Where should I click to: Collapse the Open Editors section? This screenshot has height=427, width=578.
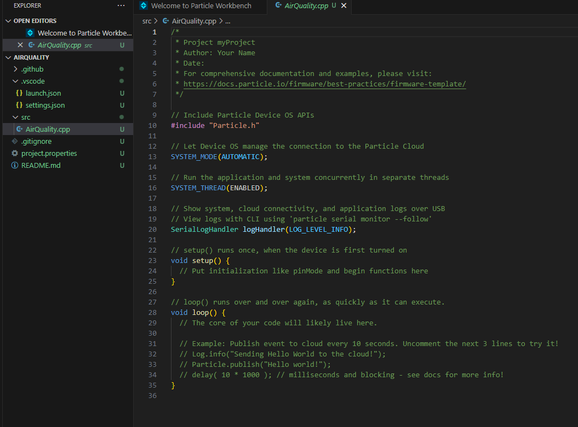pos(8,21)
